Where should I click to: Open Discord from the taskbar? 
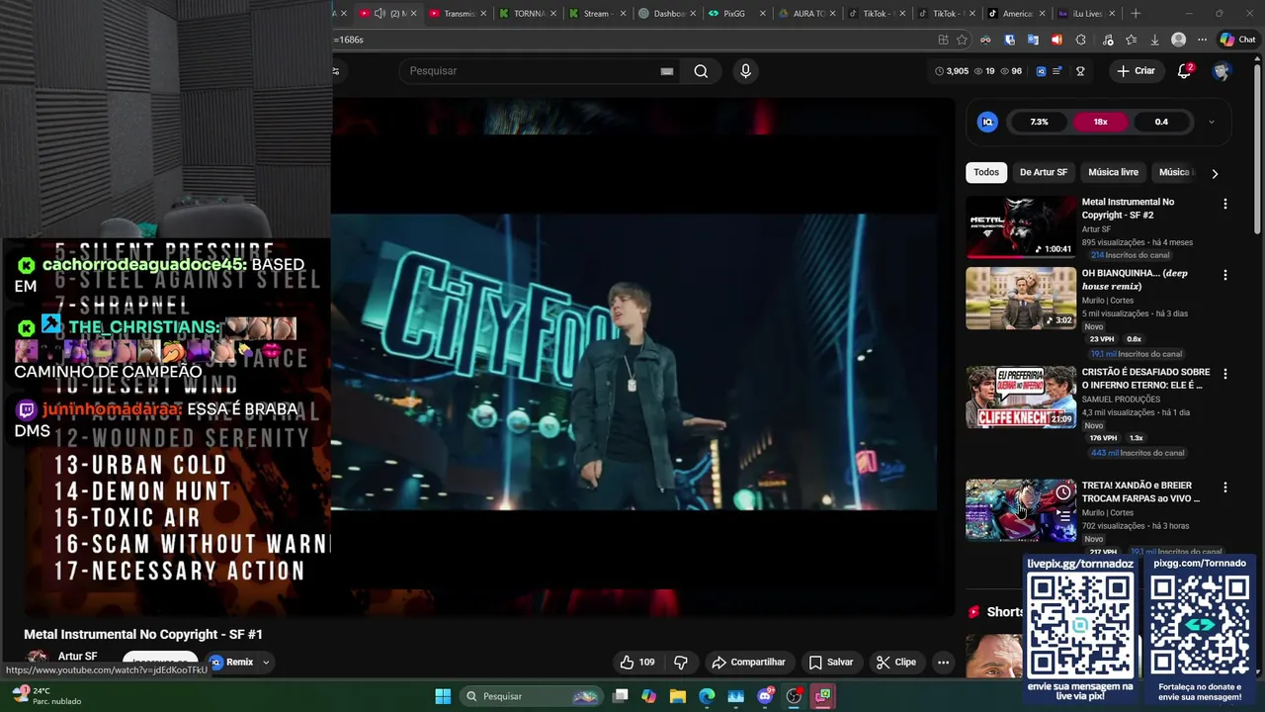pos(765,696)
